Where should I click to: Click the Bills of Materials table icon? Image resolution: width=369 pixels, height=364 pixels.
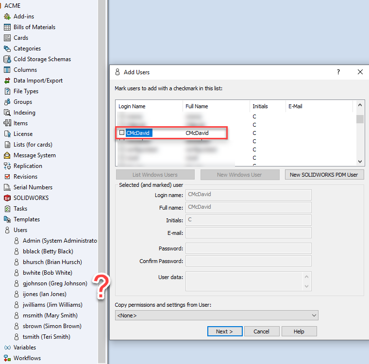[x=7, y=27]
